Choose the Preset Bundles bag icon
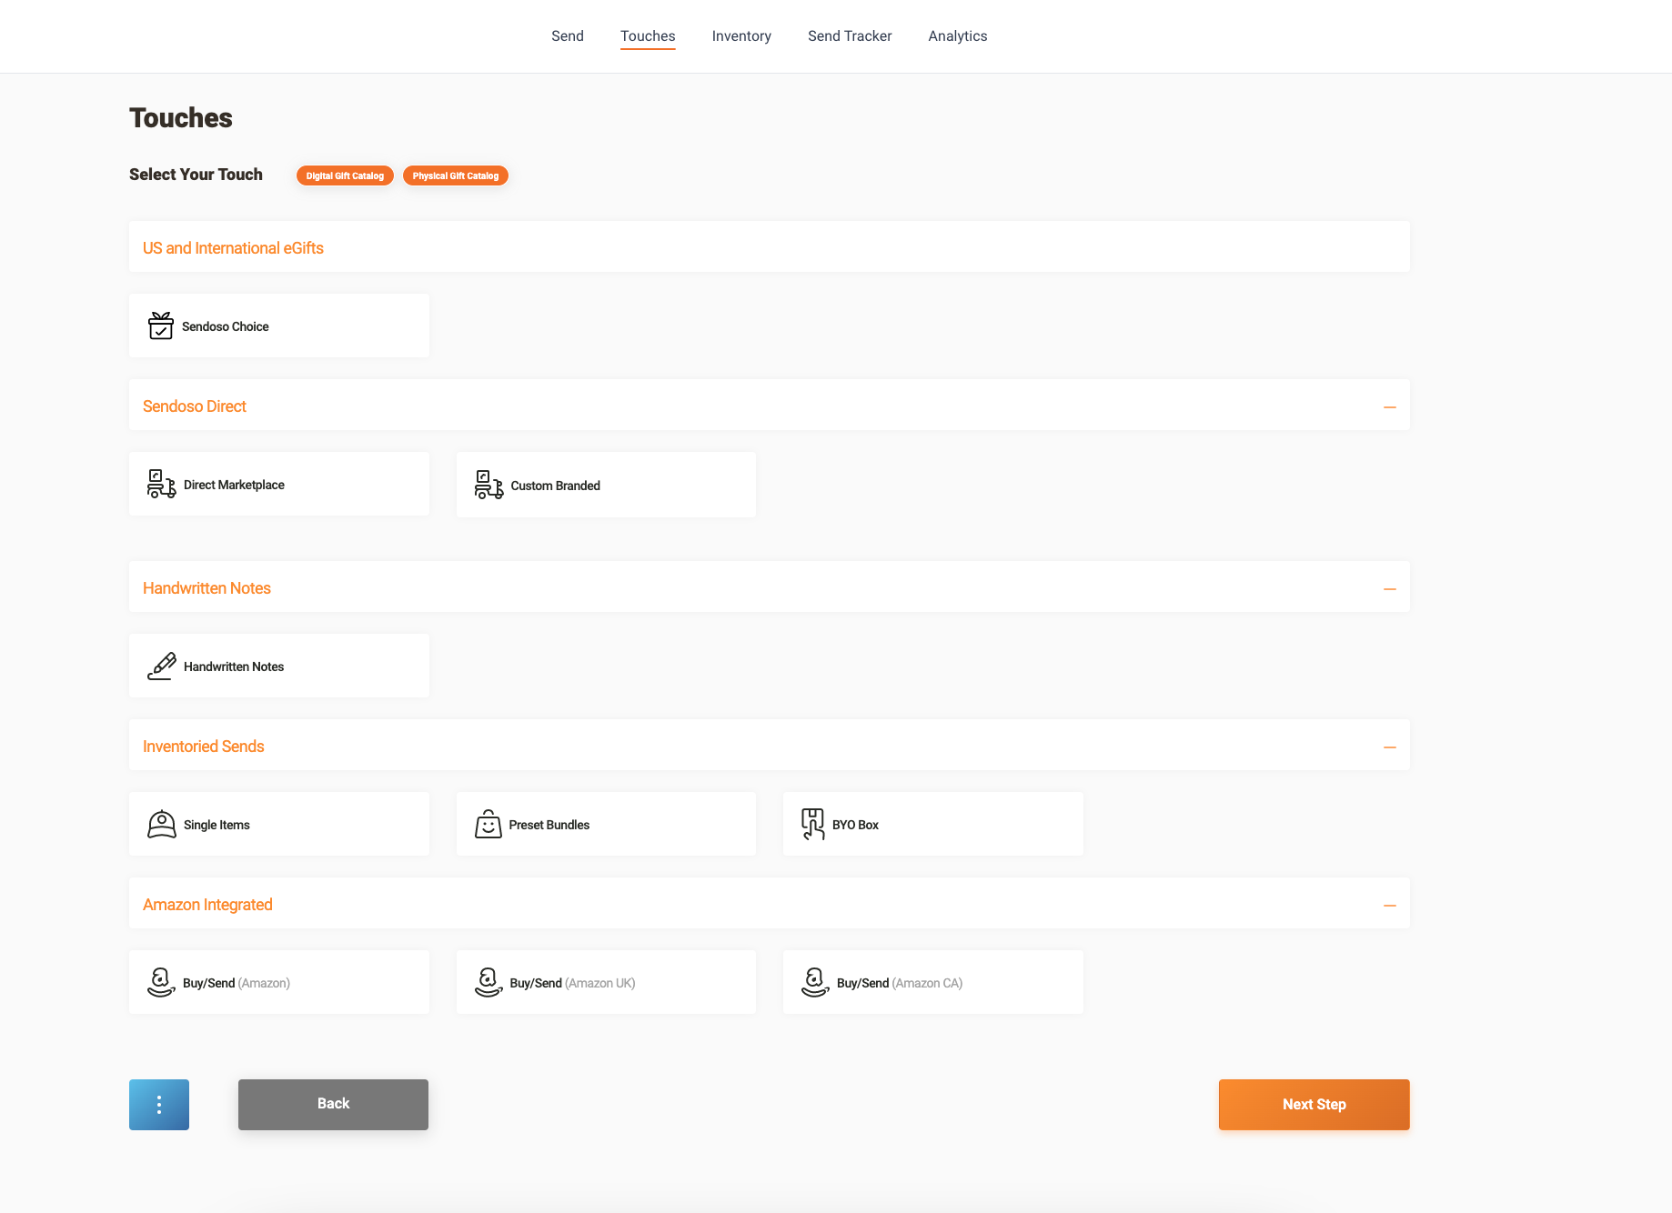Screen dimensions: 1672x1213 click(x=489, y=824)
